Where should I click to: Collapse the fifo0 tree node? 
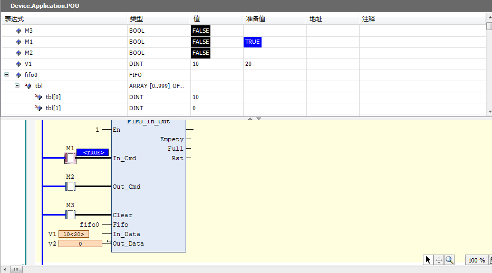pyautogui.click(x=6, y=75)
